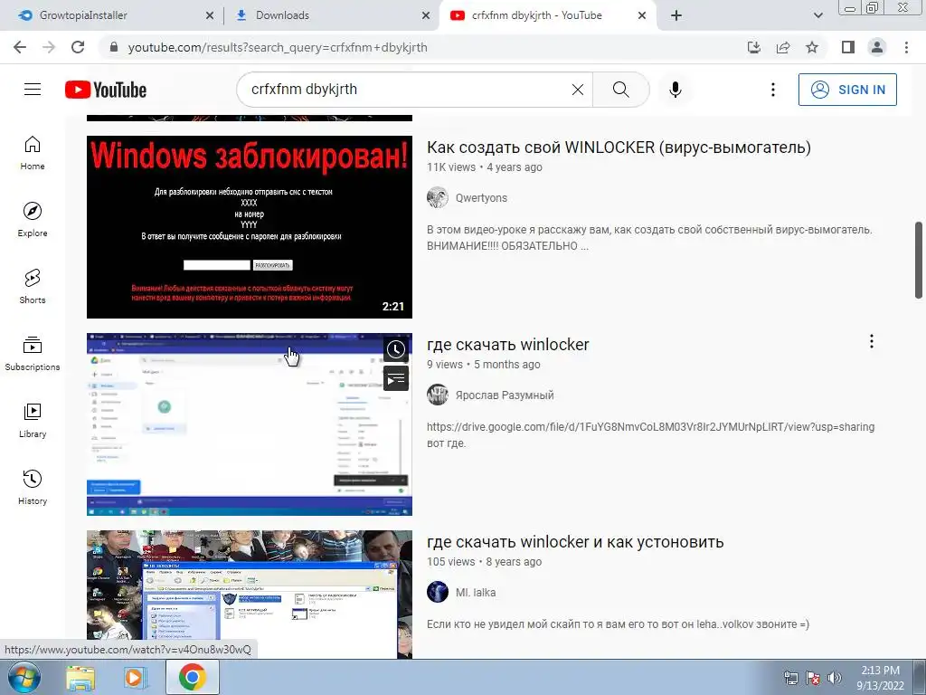Open 'где скачать winlocker и как устоновить' title
The height and width of the screenshot is (695, 926).
point(575,542)
